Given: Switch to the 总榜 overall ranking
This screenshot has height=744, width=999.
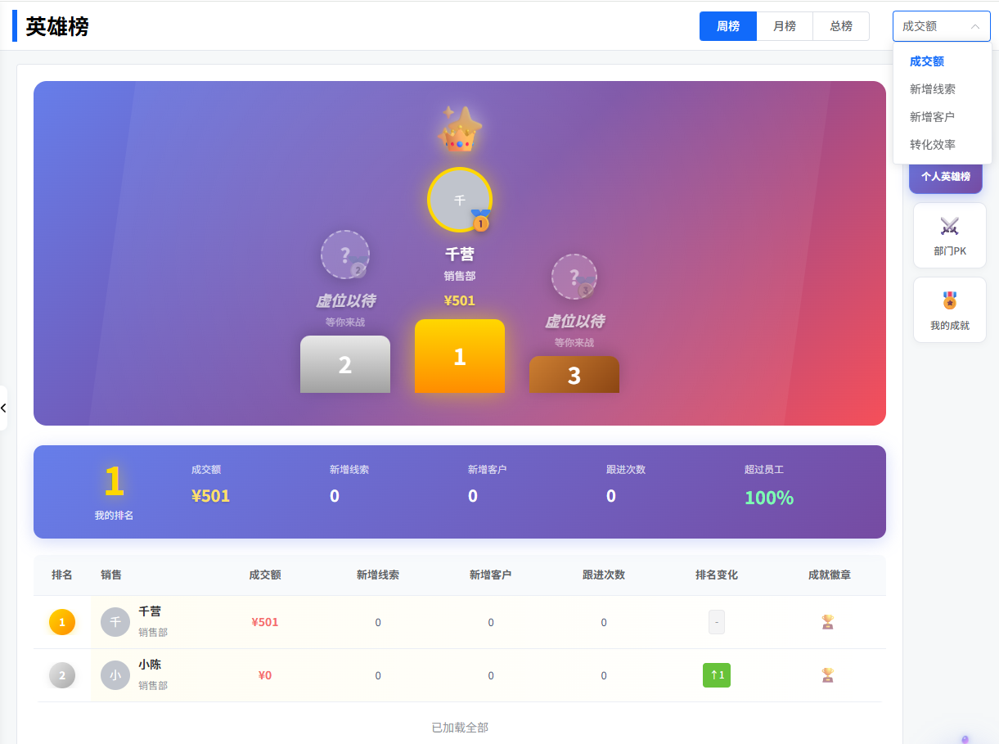Looking at the screenshot, I should pyautogui.click(x=841, y=26).
